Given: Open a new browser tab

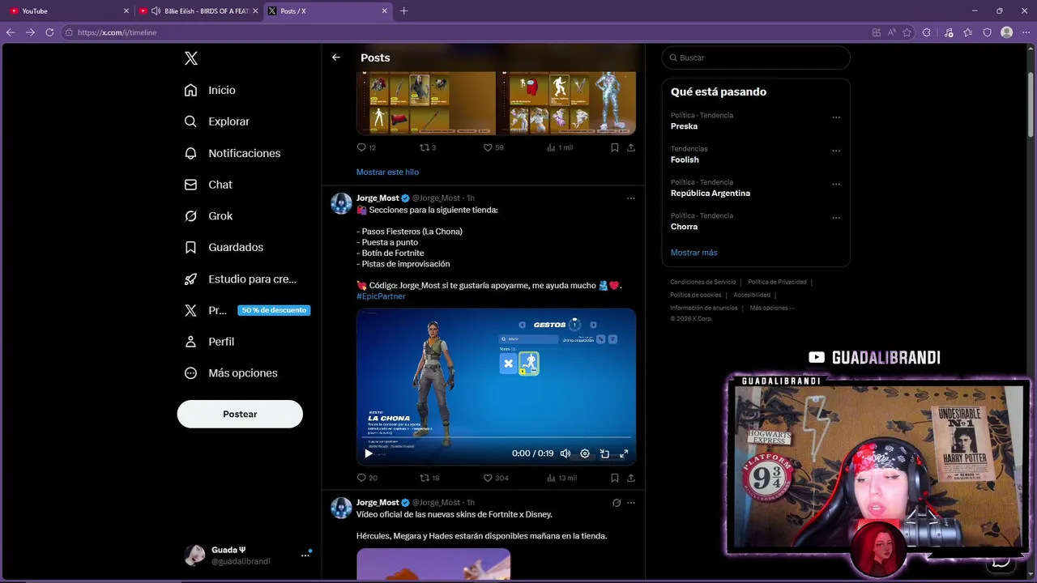Looking at the screenshot, I should click(x=404, y=11).
